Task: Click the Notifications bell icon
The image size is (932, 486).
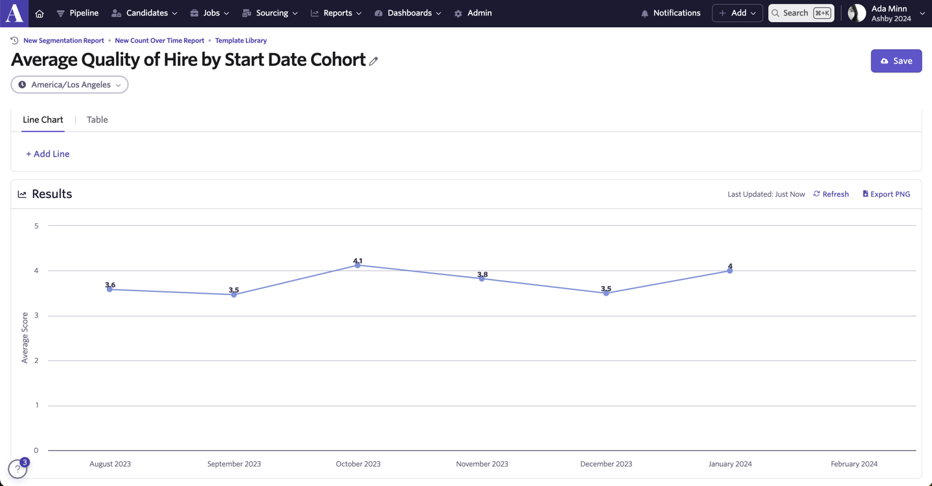Action: 644,14
